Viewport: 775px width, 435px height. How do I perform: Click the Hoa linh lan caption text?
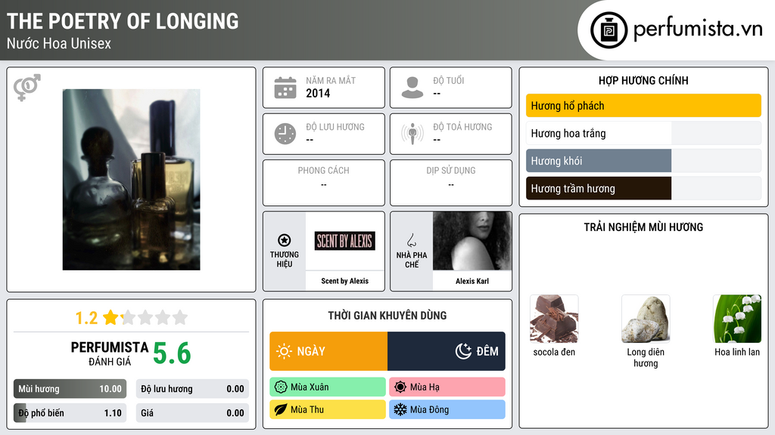point(737,352)
